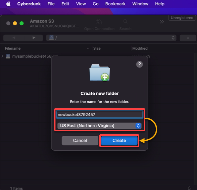Image resolution: width=197 pixels, height=190 pixels.
Task: Expand the mysamplebucket tree item
Action: click(2, 56)
